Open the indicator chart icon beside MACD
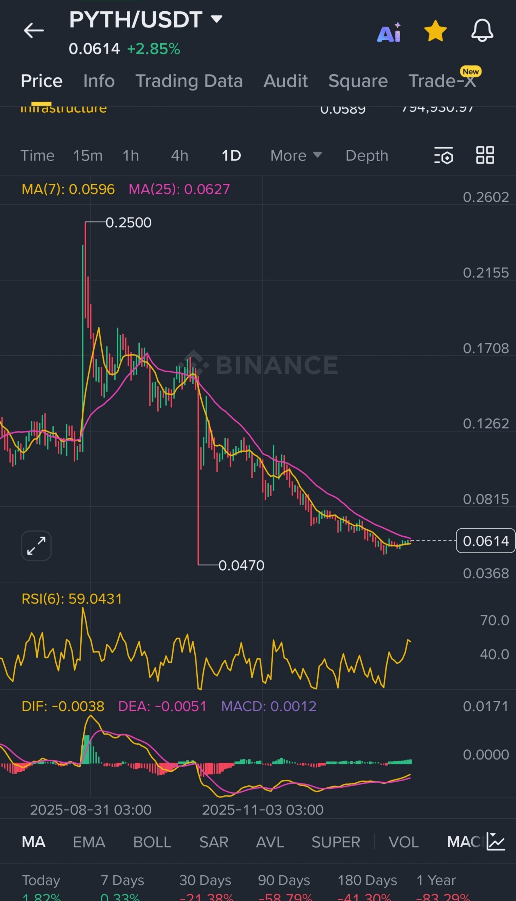Viewport: 516px width, 901px height. click(x=496, y=842)
